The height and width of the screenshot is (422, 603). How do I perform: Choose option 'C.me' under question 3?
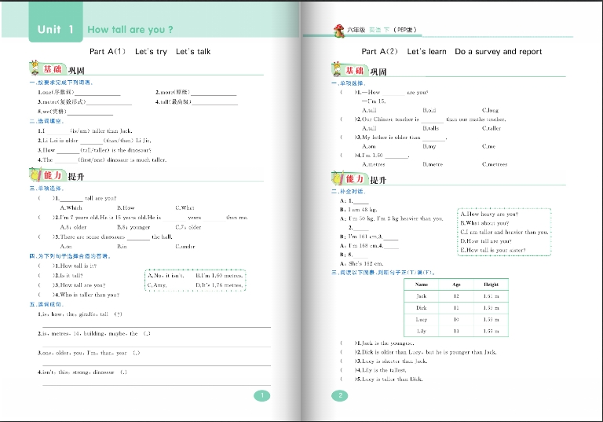tap(488, 147)
